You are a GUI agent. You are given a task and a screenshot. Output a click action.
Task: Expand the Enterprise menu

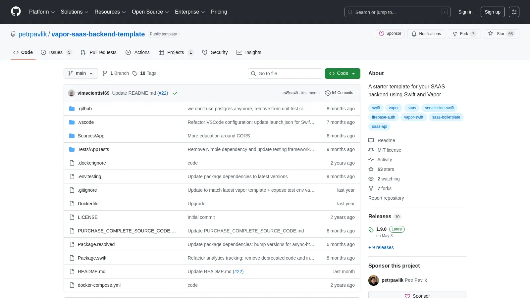click(190, 12)
